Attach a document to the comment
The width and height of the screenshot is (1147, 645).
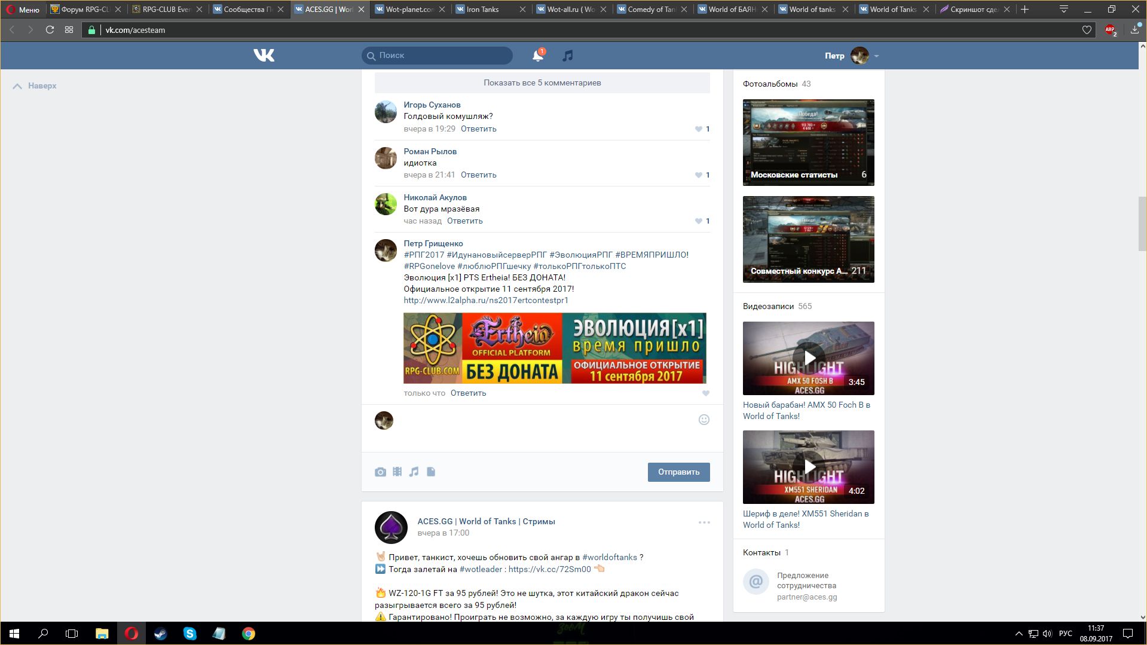[431, 472]
